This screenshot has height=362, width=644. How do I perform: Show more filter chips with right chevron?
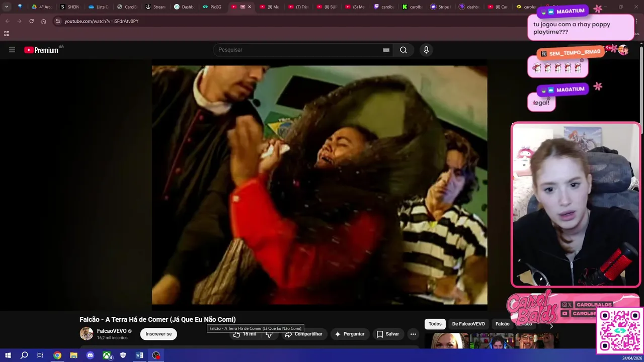pos(551,326)
